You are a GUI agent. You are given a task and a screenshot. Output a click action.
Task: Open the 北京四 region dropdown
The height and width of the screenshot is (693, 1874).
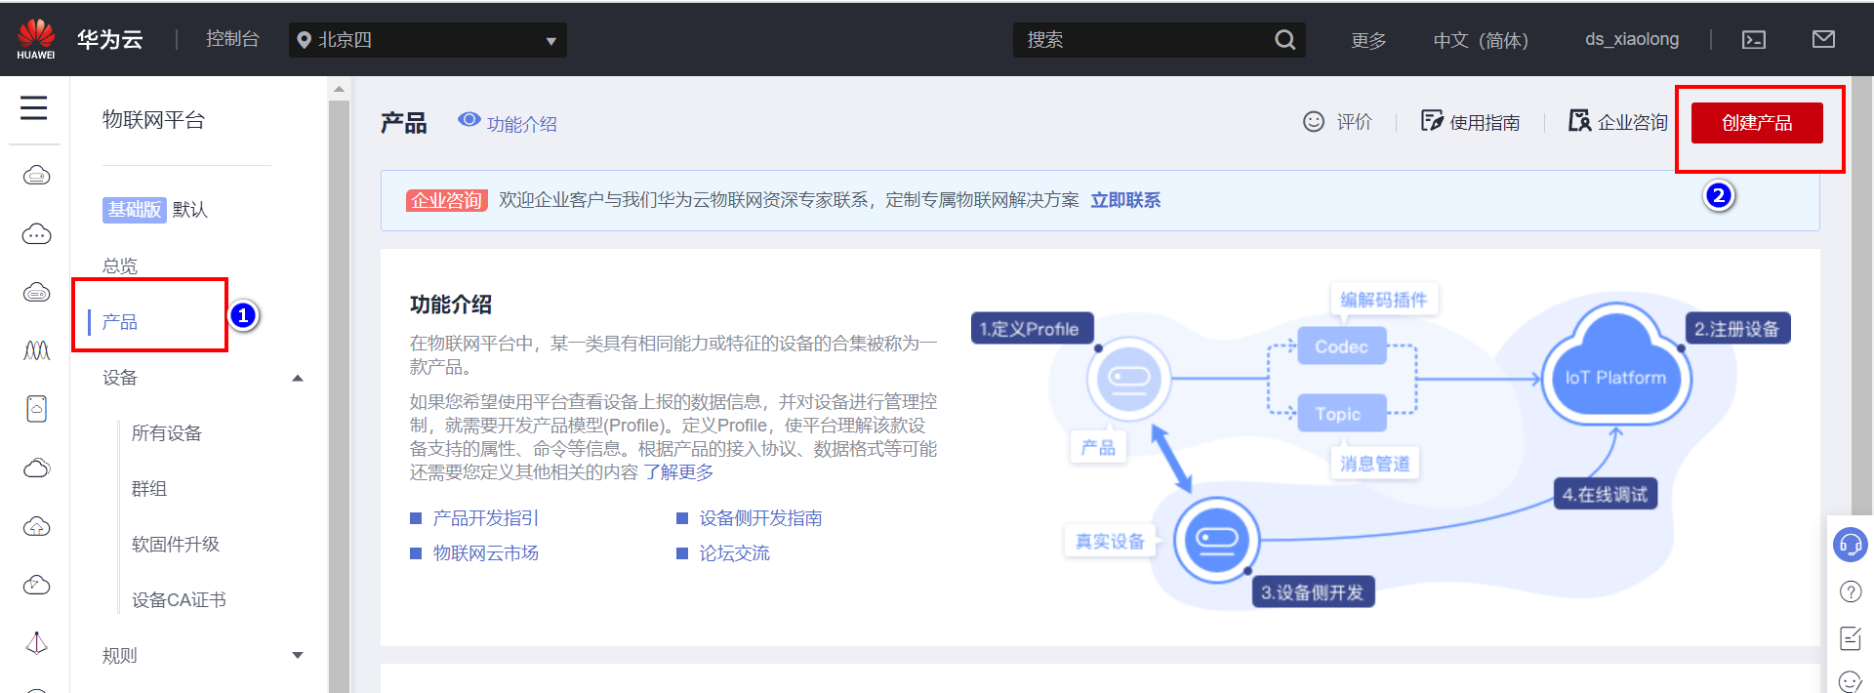(x=428, y=40)
